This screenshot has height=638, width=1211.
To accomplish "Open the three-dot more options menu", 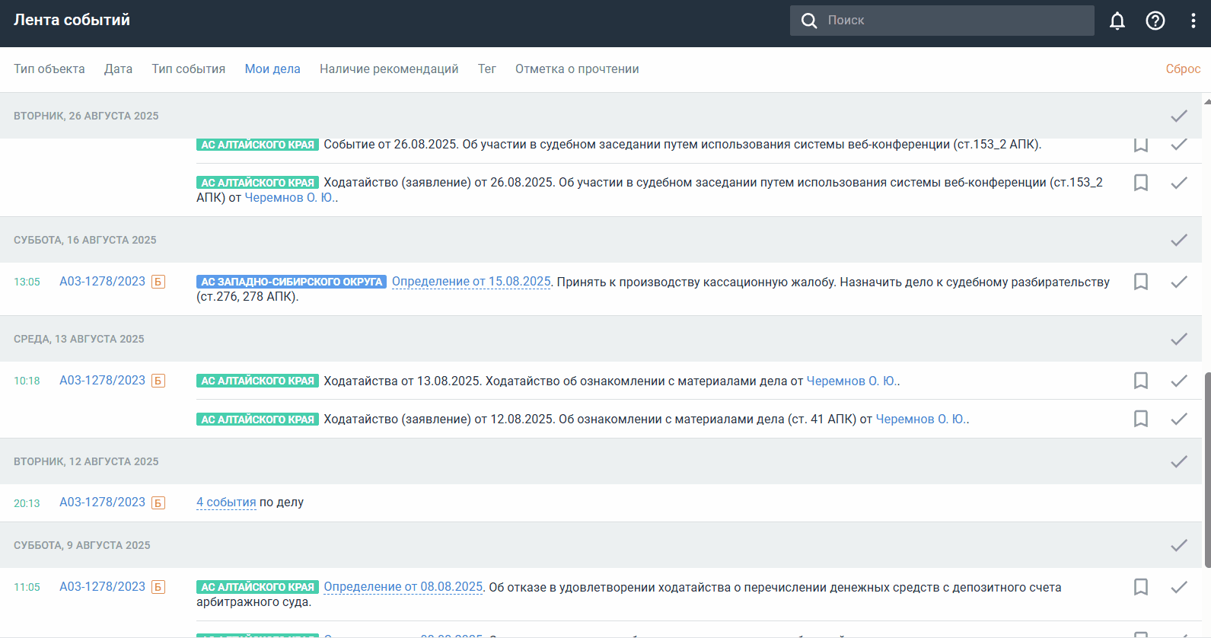I will click(1193, 21).
